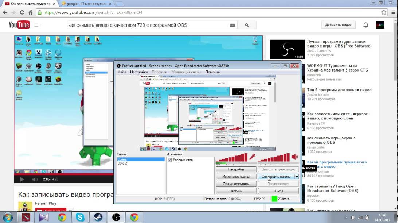Image resolution: width=398 pixels, height=223 pixels.
Task: Adjust the microphone volume meter slider
Action: click(231, 158)
